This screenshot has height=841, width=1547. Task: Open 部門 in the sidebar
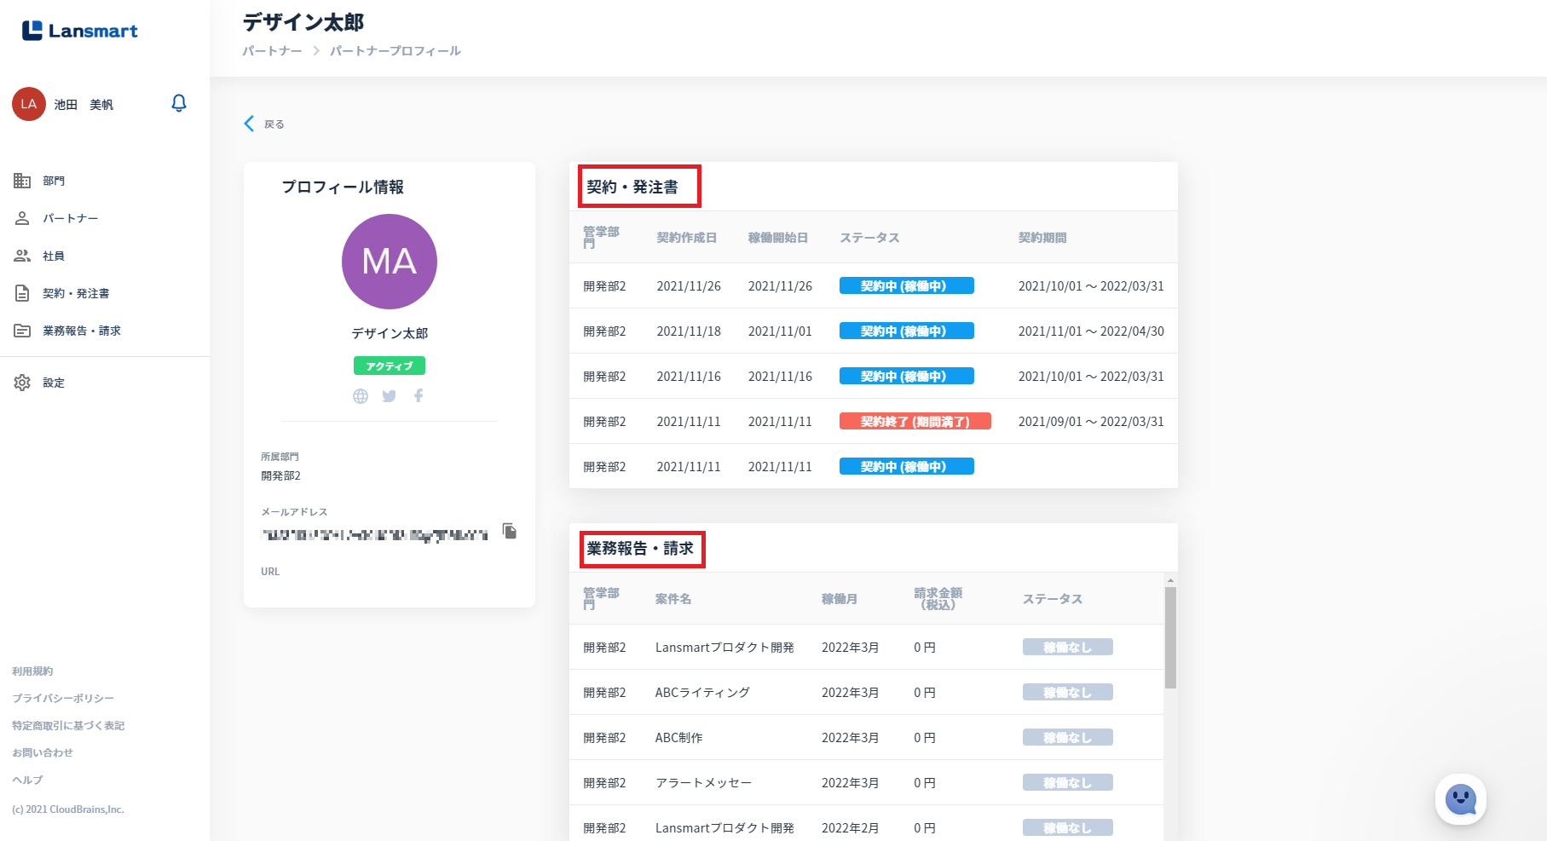point(54,181)
